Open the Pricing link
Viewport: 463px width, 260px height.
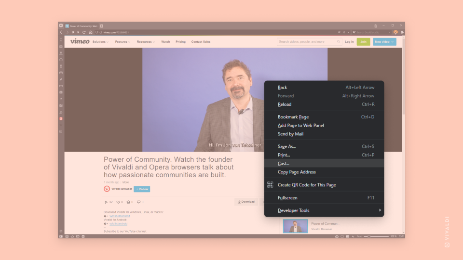[181, 42]
